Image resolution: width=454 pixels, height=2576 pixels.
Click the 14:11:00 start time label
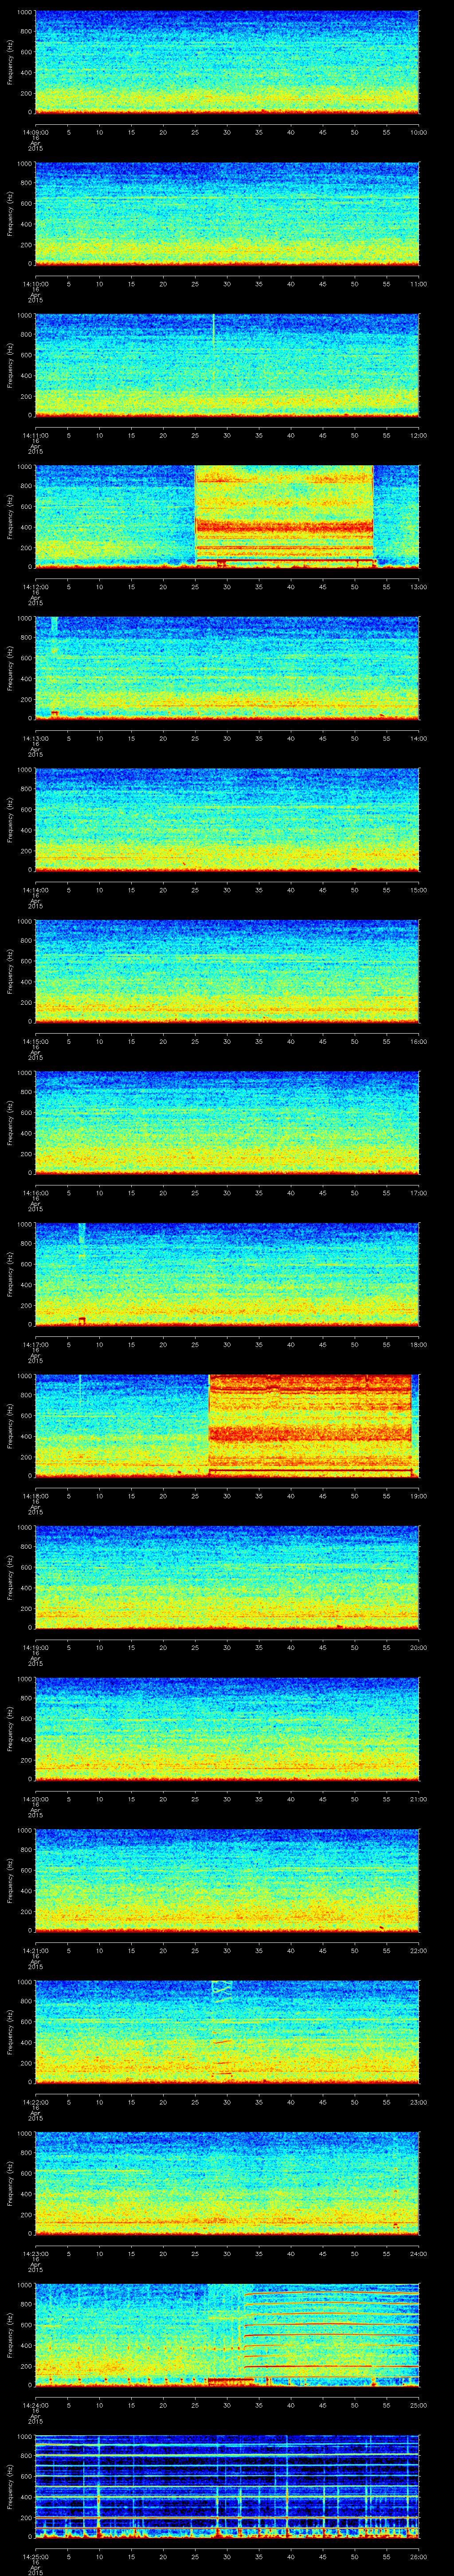(35, 435)
